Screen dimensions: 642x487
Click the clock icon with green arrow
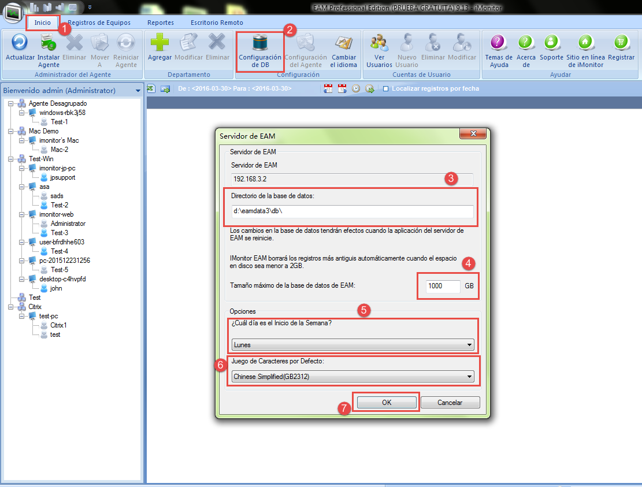click(370, 89)
